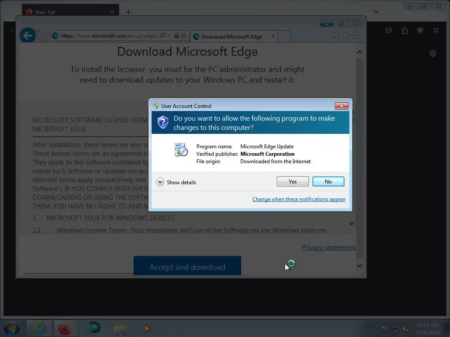Maximize the Internet Explorer window

(x=341, y=24)
